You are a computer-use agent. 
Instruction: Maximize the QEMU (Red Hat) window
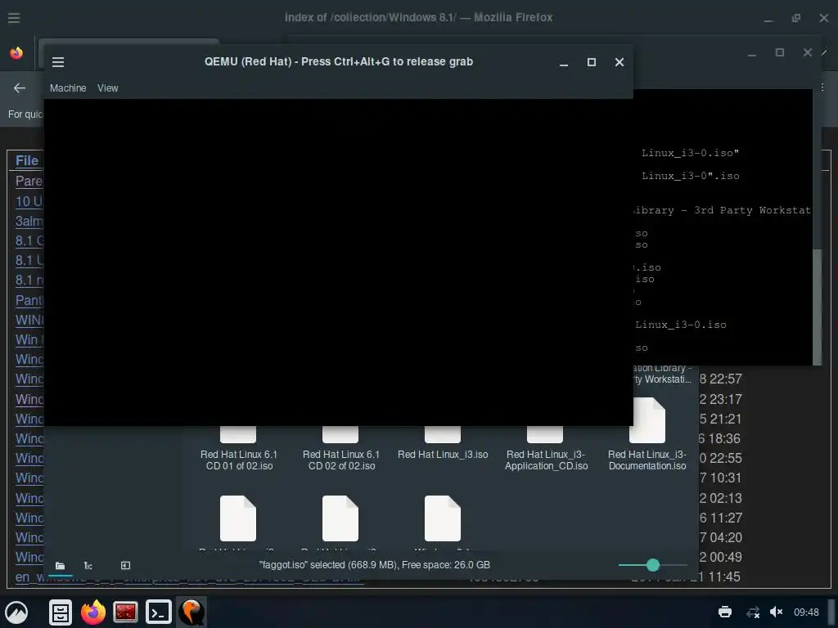pos(591,62)
